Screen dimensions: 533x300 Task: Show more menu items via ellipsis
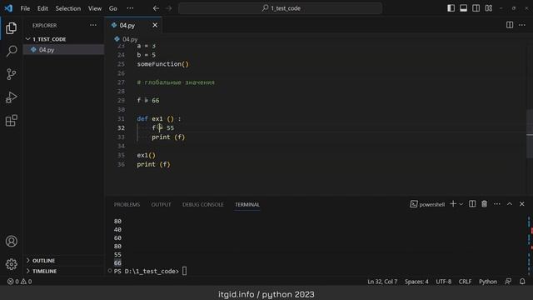(x=130, y=8)
